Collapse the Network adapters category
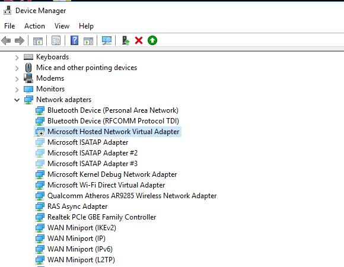The height and width of the screenshot is (267, 344). pos(17,100)
